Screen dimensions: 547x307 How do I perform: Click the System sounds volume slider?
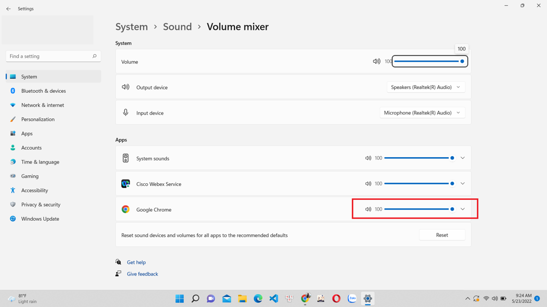coord(419,158)
